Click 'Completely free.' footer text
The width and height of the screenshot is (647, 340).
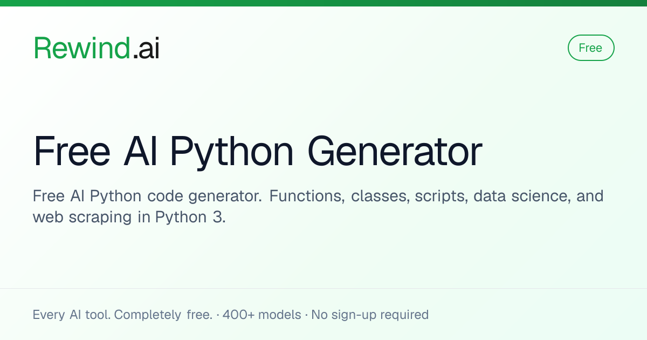coord(163,315)
